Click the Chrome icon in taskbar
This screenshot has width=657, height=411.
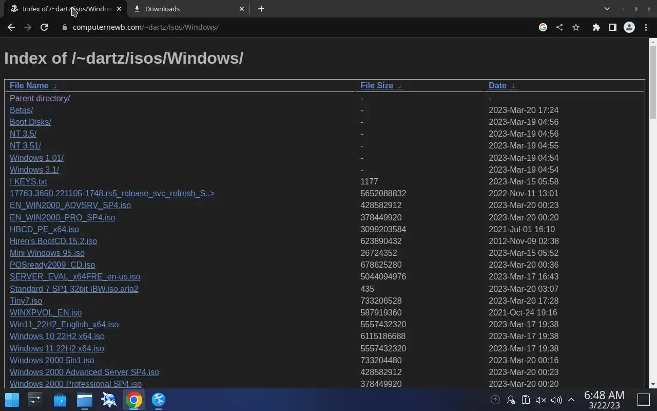(133, 400)
